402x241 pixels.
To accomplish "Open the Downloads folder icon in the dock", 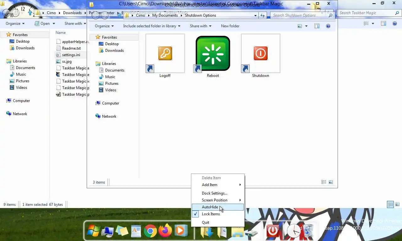I will click(206, 232).
